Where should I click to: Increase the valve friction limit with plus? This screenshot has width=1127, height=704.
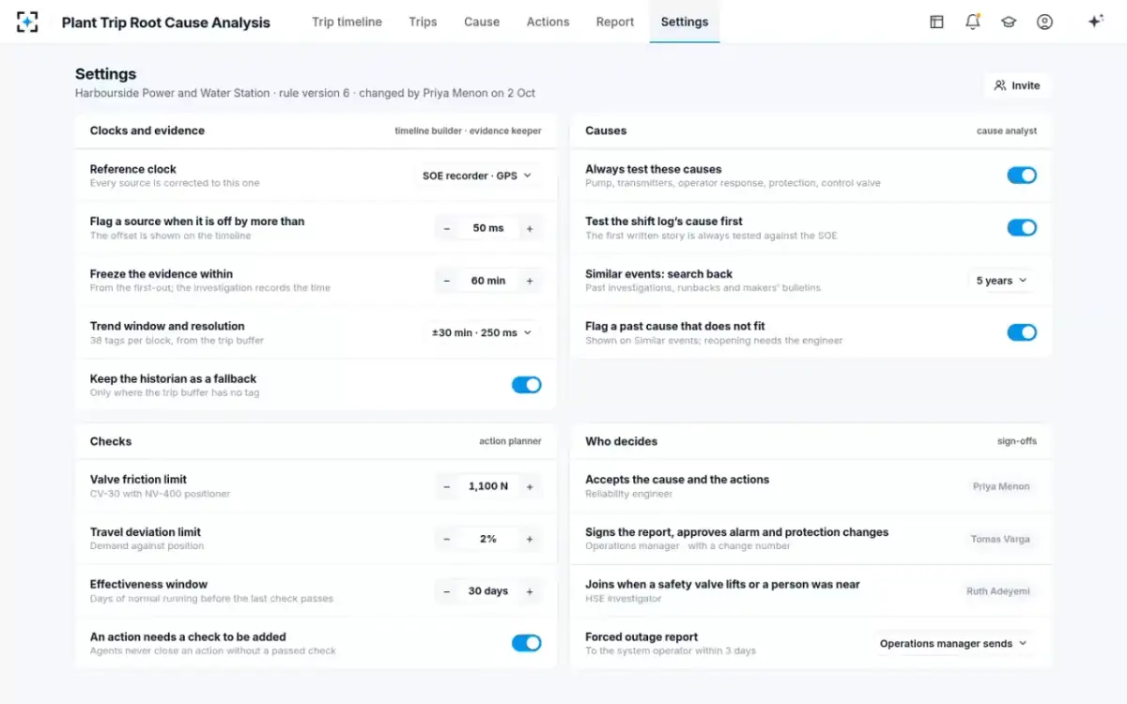[530, 486]
